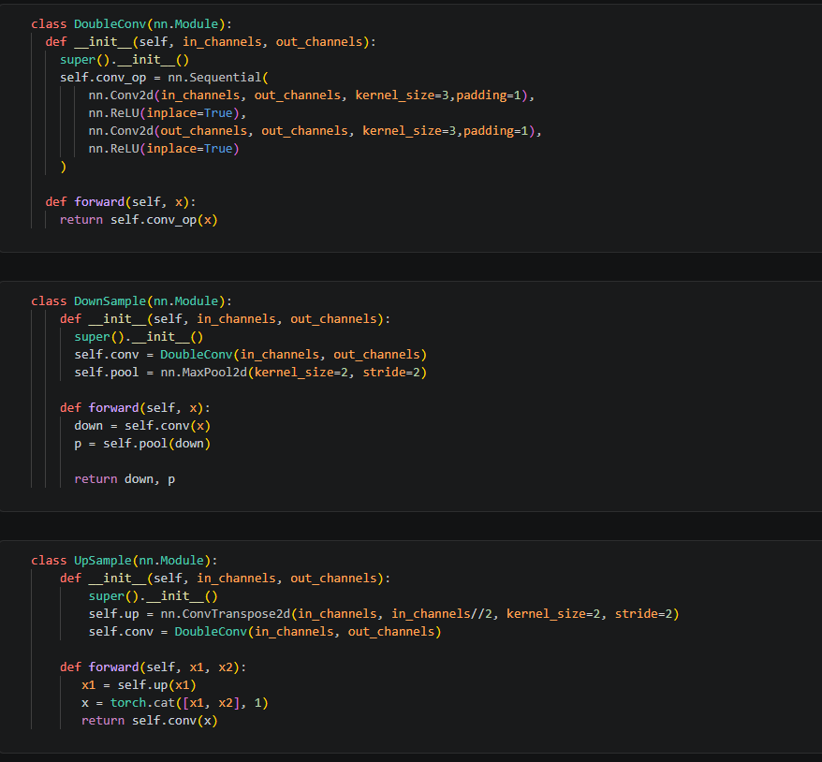Click the 'nn.Conv2d(out_channels, out_channels' line

point(315,131)
